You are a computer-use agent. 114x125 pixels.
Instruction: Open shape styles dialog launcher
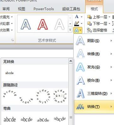tap(13, 40)
